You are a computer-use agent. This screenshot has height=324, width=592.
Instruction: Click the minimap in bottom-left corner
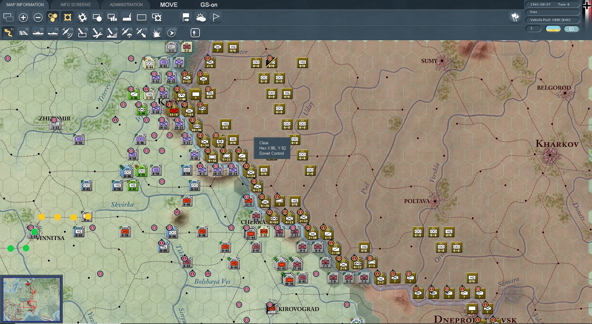(31, 299)
